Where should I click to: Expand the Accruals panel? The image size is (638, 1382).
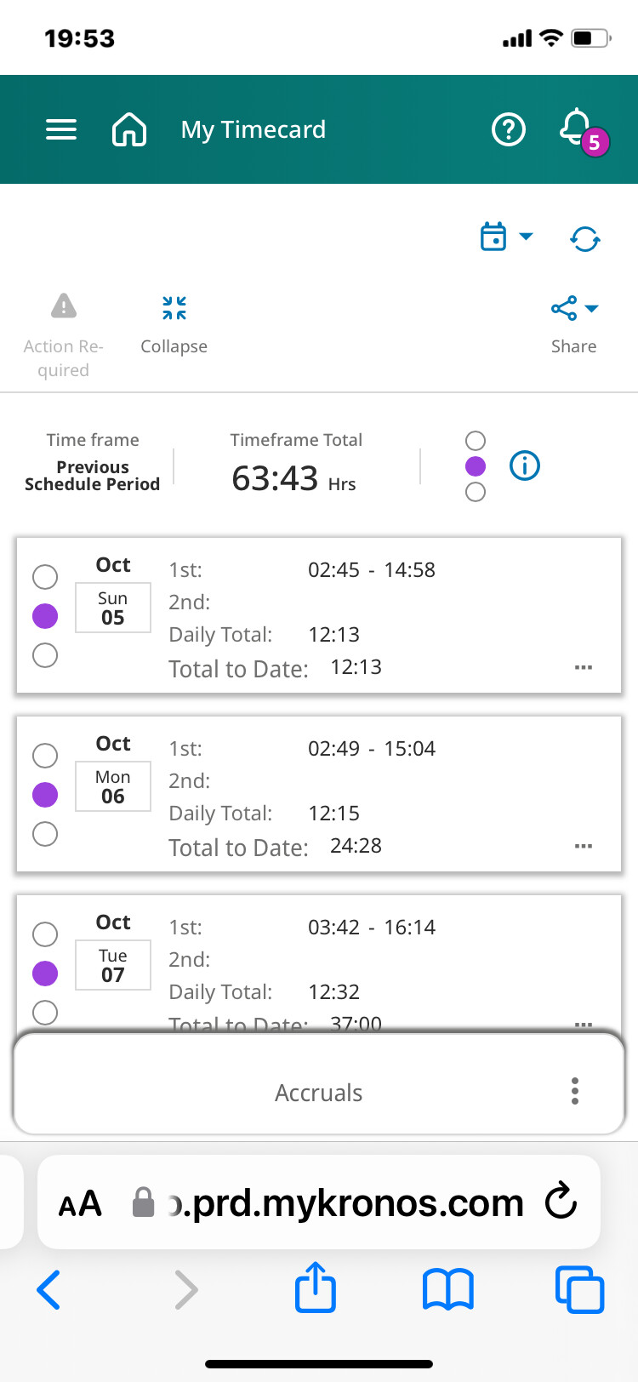tap(318, 1093)
